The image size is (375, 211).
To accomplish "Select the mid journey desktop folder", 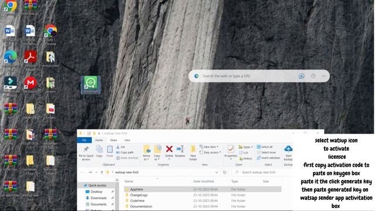I will point(50,59).
